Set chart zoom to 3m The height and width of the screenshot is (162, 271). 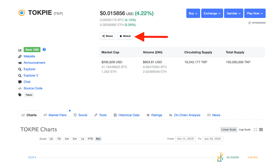click(74, 139)
